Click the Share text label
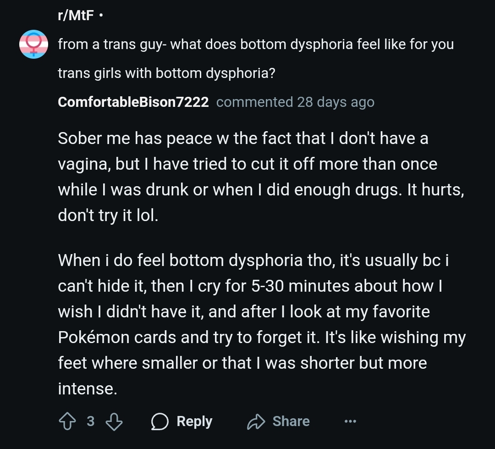Viewport: 495px width, 449px height. point(291,421)
